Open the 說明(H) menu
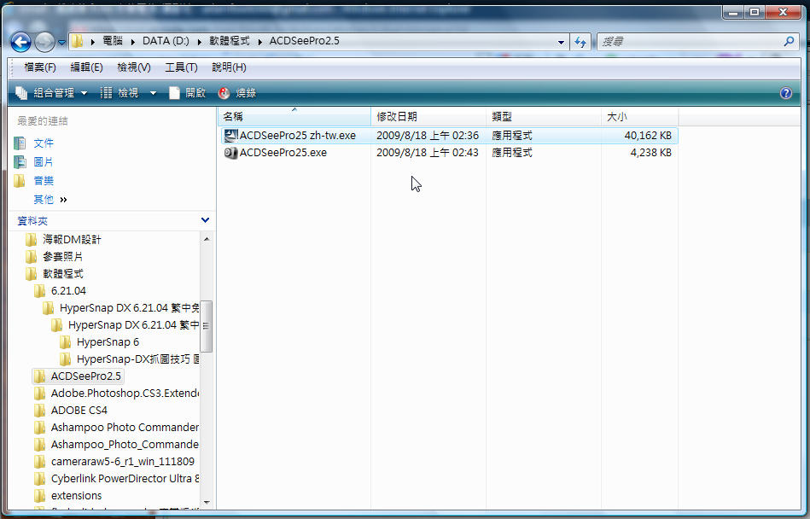Image resolution: width=810 pixels, height=519 pixels. [229, 67]
